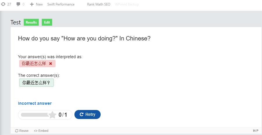The image size is (262, 135).
Task: Open the comments bubble icon
Action: (x=18, y=4)
